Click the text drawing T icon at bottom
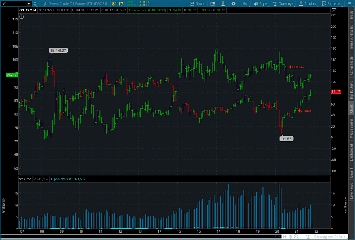The height and width of the screenshot is (240, 355). click(308, 237)
